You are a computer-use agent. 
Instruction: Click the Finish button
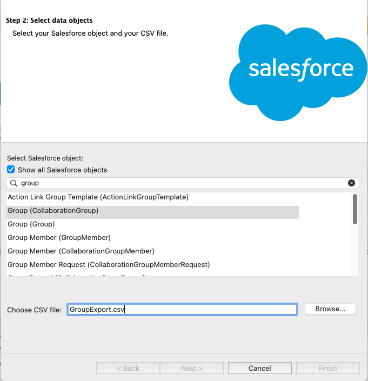tap(327, 368)
